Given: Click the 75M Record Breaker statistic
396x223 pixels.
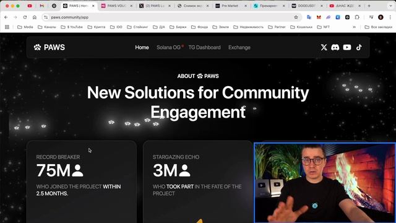Looking at the screenshot, I should point(59,170).
